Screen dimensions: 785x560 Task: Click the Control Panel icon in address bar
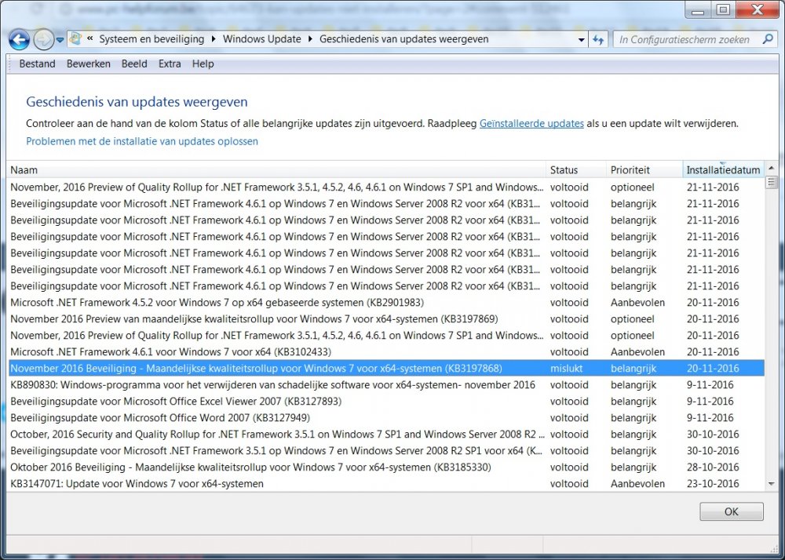[x=75, y=39]
